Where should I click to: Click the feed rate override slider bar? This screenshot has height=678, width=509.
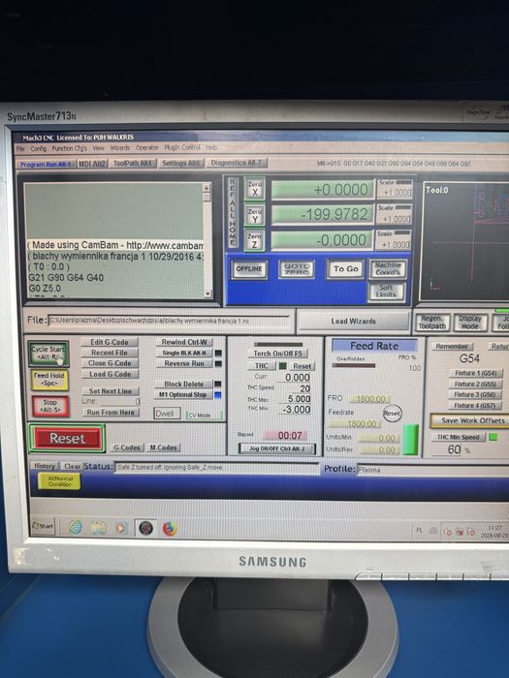click(x=354, y=365)
